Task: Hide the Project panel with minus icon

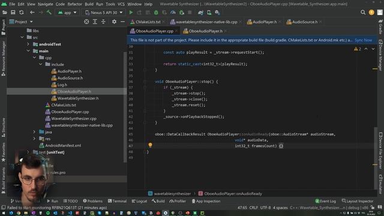Action: tap(122, 22)
